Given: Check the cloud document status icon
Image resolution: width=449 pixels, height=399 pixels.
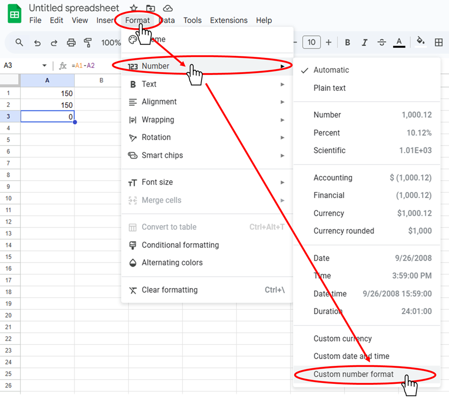Looking at the screenshot, I should tap(168, 9).
